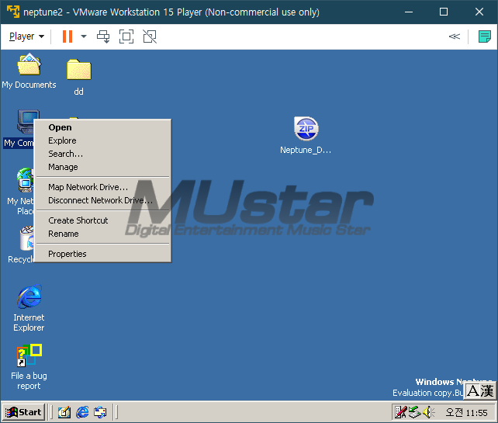Viewport: 498px width, 423px height.
Task: Select the My Documents desktop icon
Action: pyautogui.click(x=29, y=71)
